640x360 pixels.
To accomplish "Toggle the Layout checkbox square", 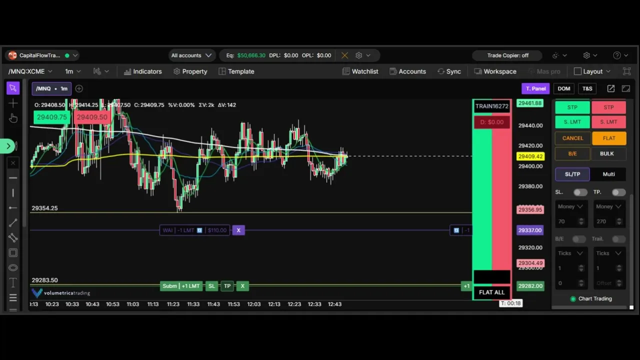I will tap(577, 71).
